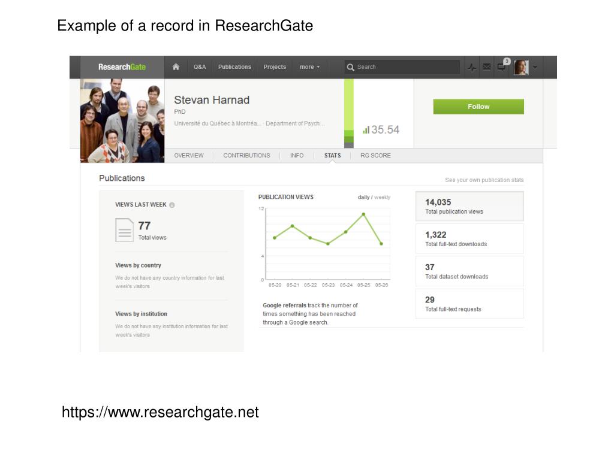The image size is (614, 460).
Task: Click the https://www.researchgate.net URL text
Action: click(160, 412)
